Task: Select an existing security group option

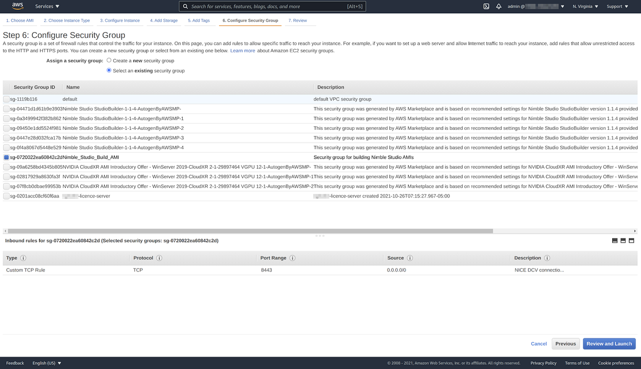Action: click(109, 70)
